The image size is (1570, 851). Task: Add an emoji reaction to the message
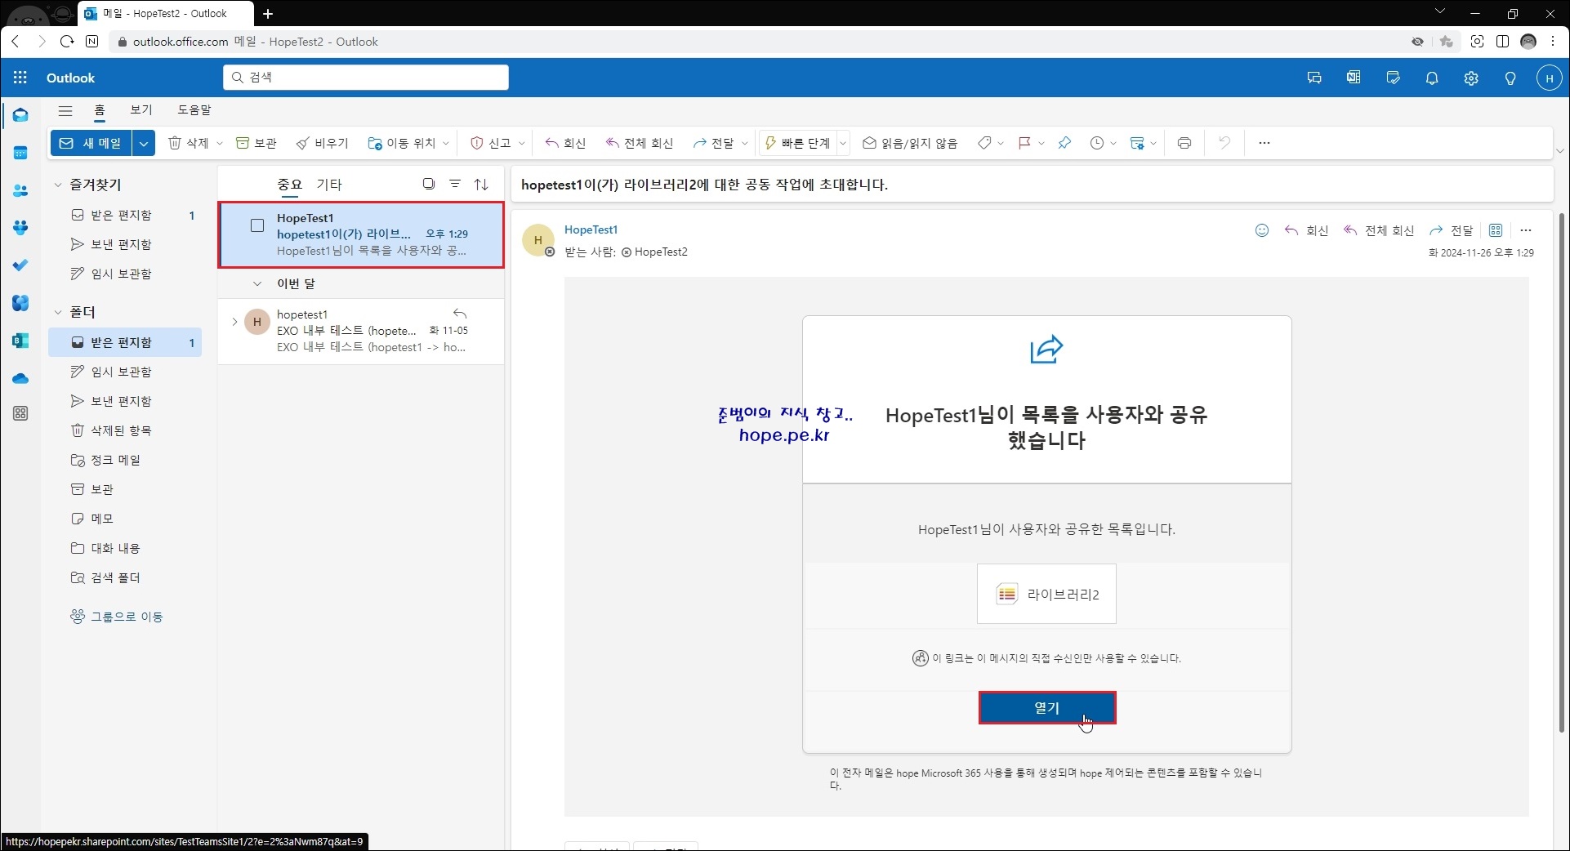(1262, 230)
